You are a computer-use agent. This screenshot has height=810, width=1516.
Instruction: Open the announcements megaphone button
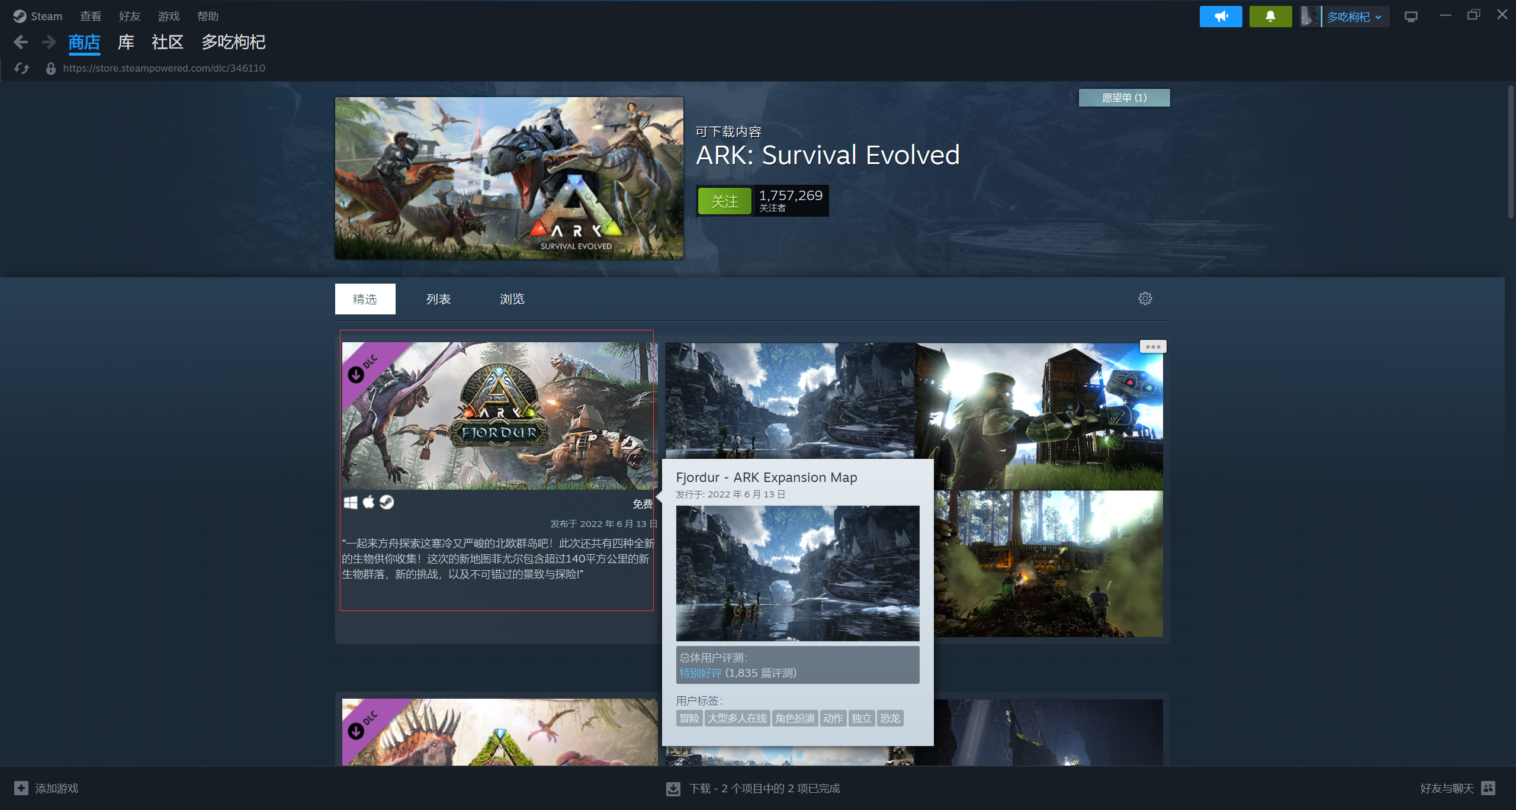(1220, 17)
